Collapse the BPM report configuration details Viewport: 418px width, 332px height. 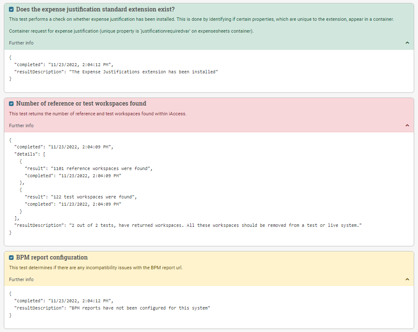tap(407, 279)
